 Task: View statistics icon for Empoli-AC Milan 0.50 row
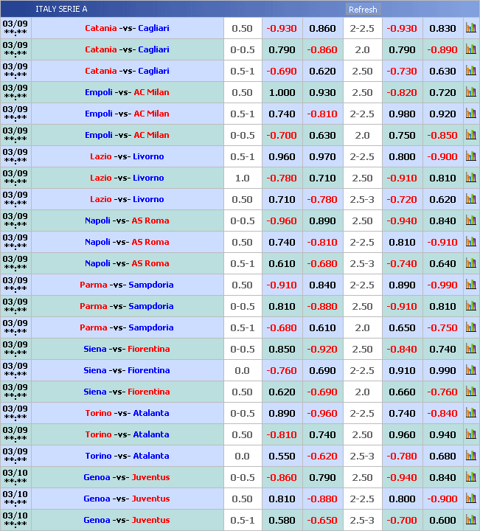pyautogui.click(x=471, y=92)
